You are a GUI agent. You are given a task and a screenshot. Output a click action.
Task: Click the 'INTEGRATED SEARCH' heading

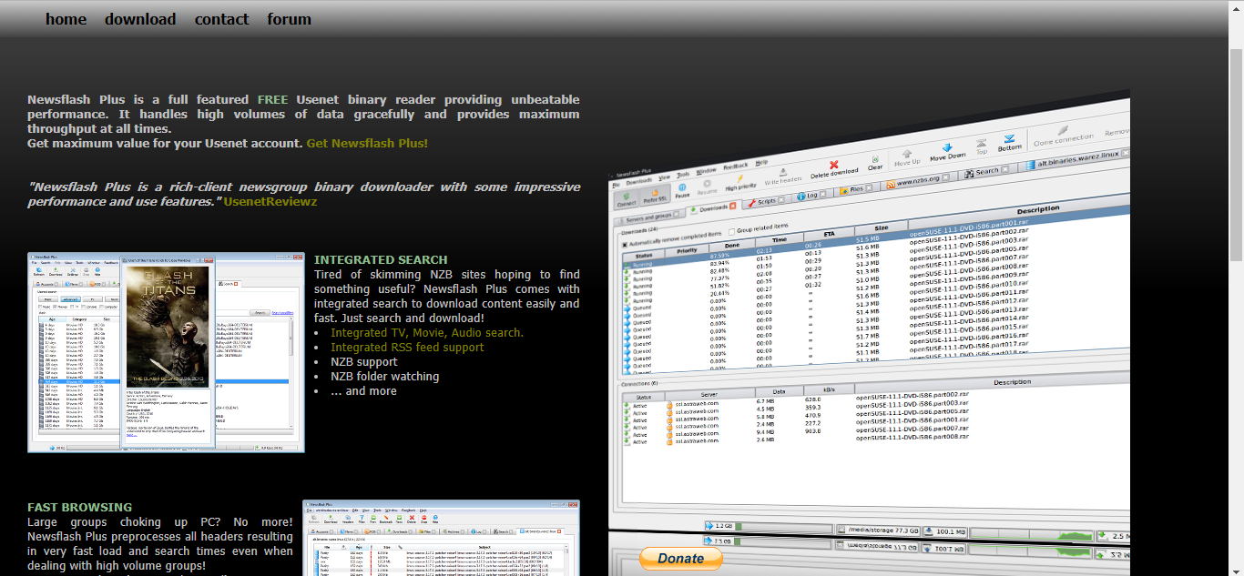pyautogui.click(x=381, y=260)
